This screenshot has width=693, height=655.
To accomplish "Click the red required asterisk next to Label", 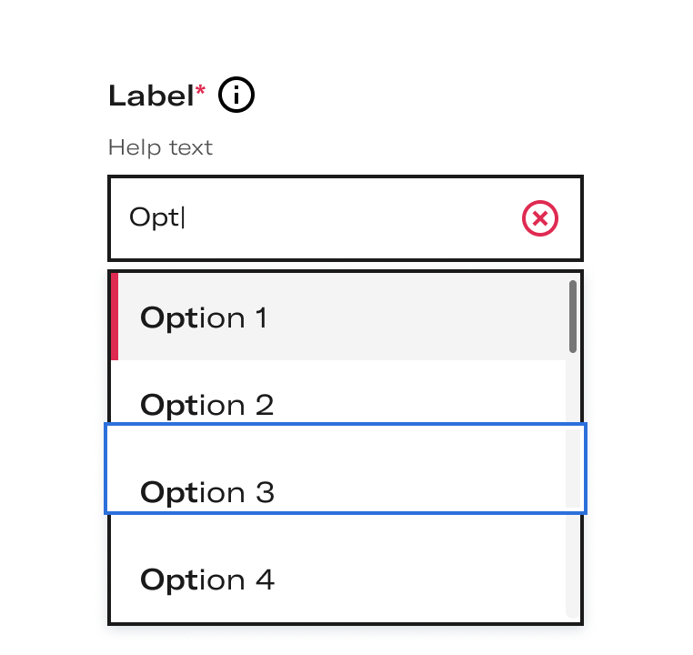I will (x=200, y=90).
